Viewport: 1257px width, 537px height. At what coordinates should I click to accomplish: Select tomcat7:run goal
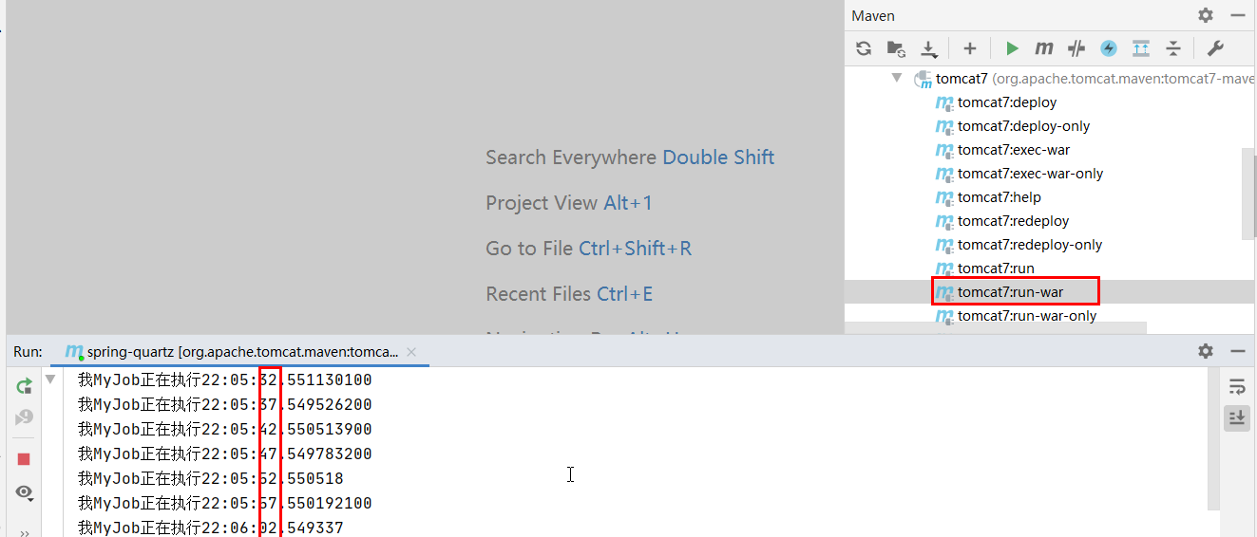pyautogui.click(x=996, y=268)
